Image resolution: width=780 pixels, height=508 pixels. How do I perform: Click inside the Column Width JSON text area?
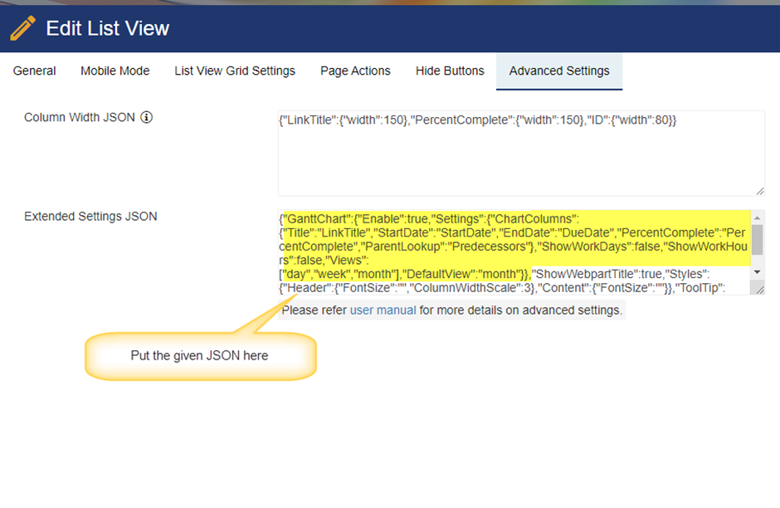pos(520,154)
